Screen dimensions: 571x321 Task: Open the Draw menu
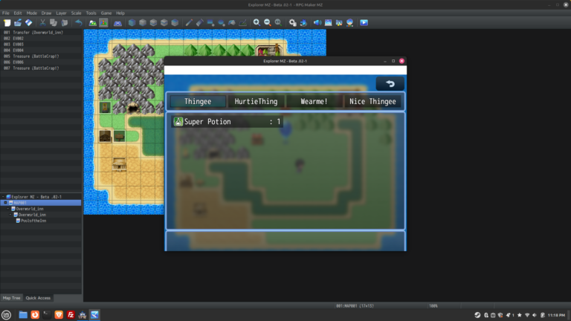46,13
